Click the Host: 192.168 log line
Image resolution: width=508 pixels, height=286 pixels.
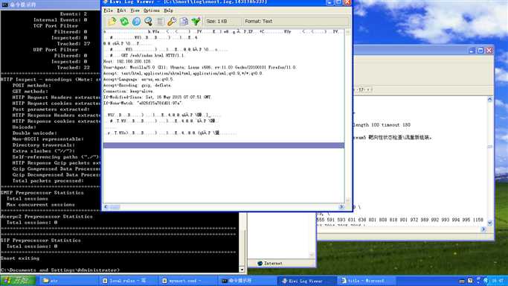pos(127,61)
